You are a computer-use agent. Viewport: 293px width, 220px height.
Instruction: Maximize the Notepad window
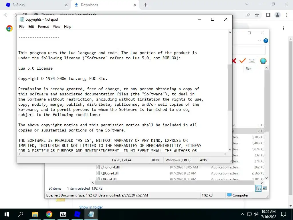click(213, 19)
